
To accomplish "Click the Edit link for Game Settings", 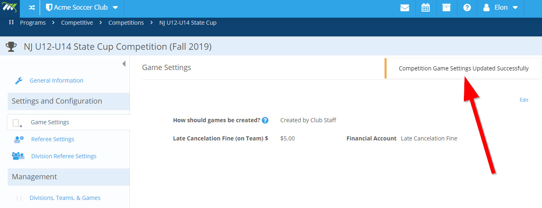I will (524, 100).
